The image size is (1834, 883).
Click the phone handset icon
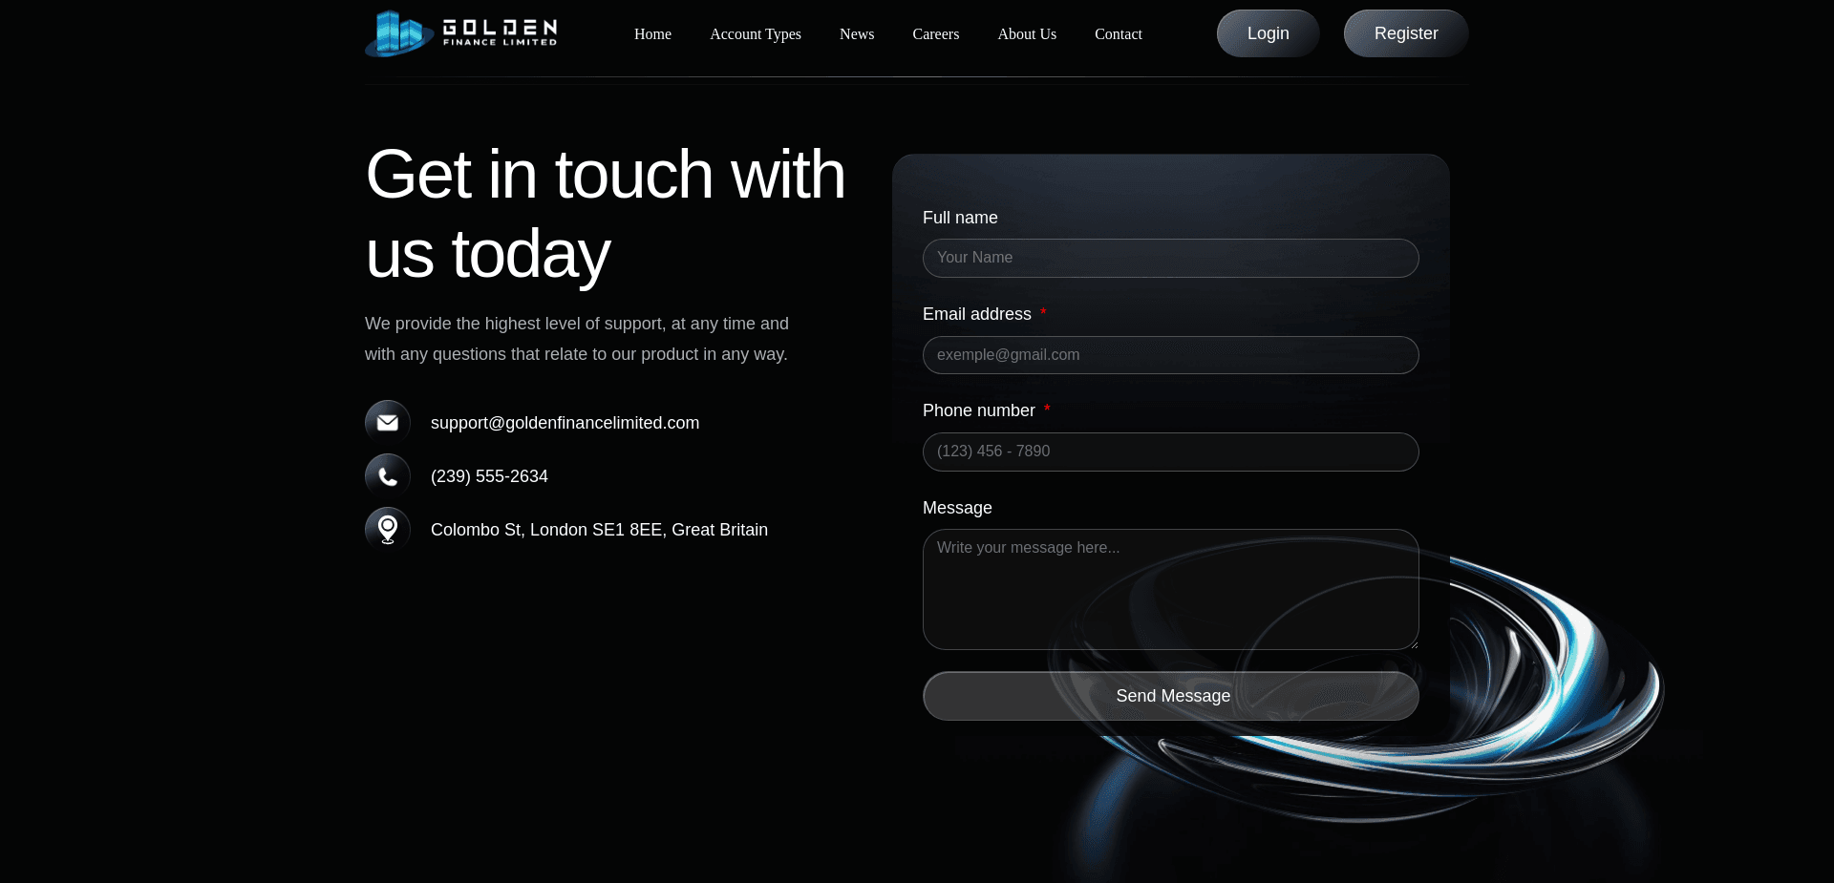tap(388, 475)
